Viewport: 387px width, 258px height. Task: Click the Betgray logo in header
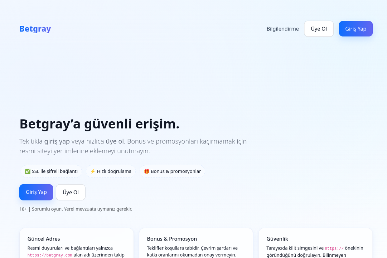click(35, 29)
